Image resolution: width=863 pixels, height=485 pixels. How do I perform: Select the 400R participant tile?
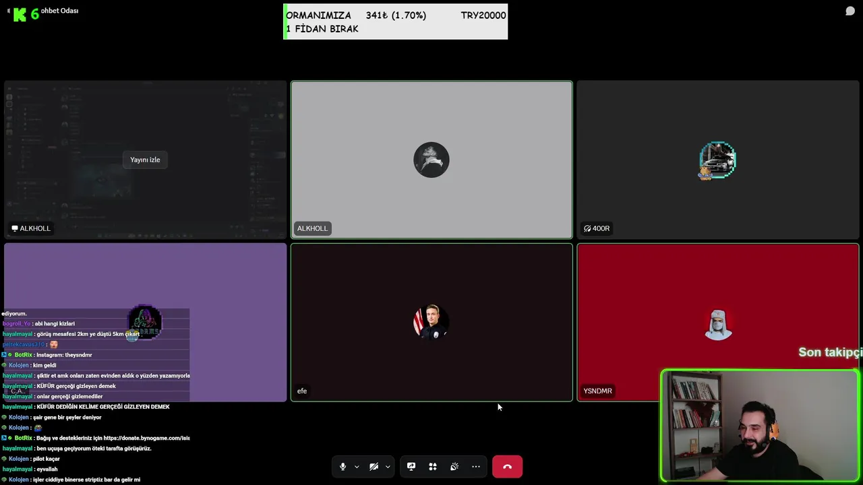point(718,160)
